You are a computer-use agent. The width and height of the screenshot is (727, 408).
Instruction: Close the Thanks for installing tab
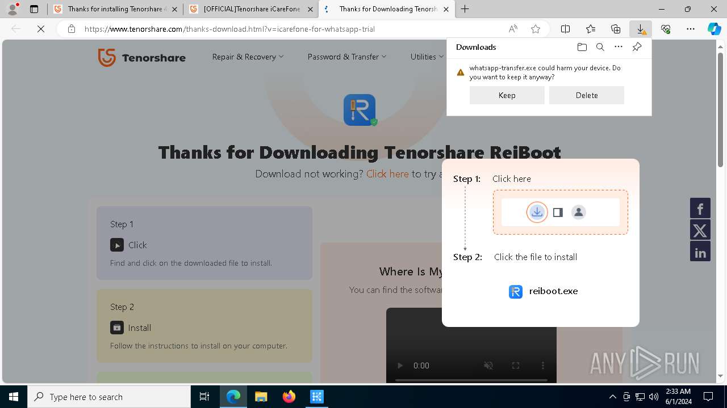tap(174, 9)
